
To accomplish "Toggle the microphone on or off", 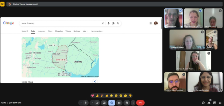I will click(86, 103).
